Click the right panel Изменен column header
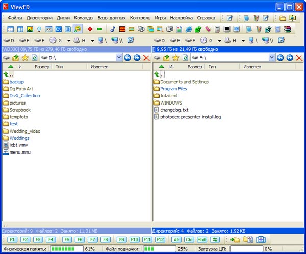The image size is (306, 254). click(x=267, y=67)
